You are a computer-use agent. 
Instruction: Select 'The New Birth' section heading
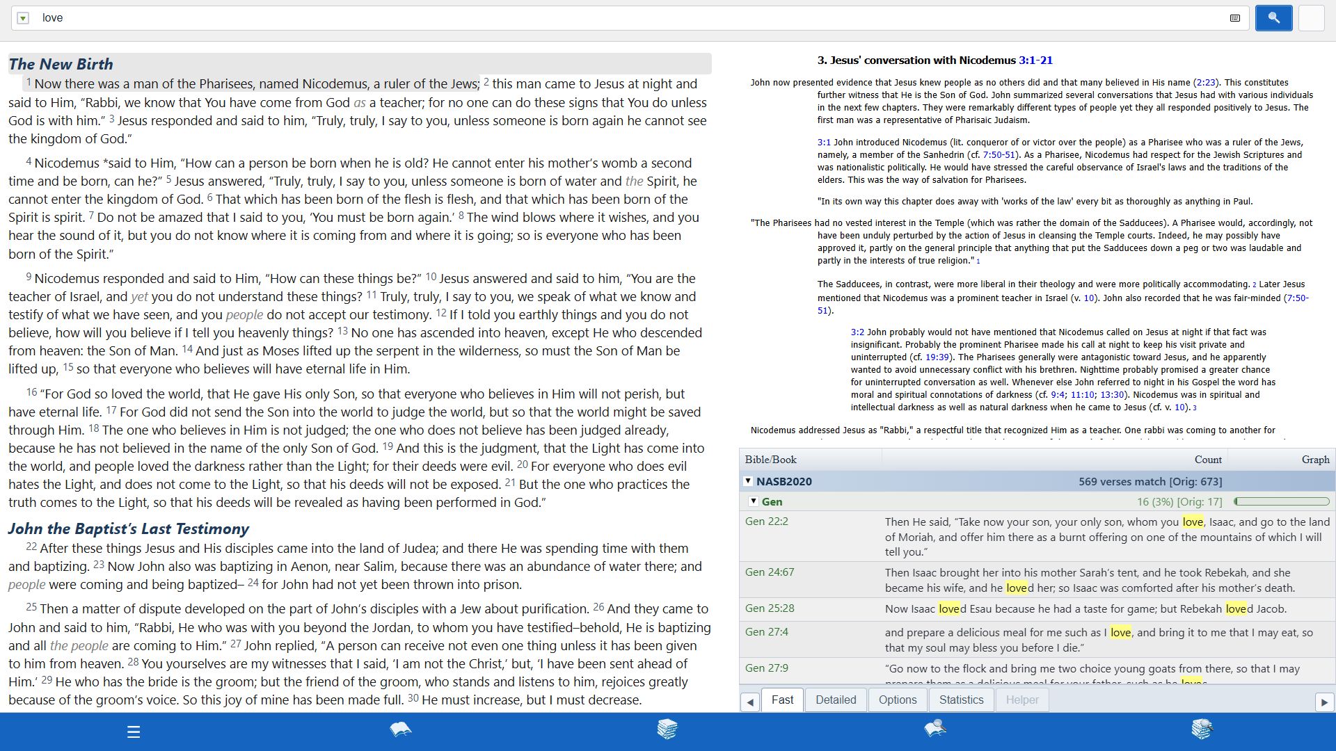[x=61, y=64]
